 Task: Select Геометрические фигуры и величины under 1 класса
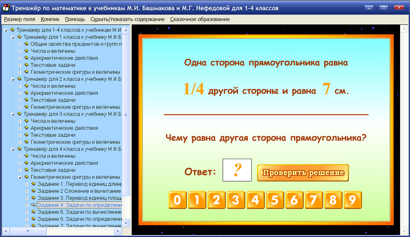coord(75,72)
